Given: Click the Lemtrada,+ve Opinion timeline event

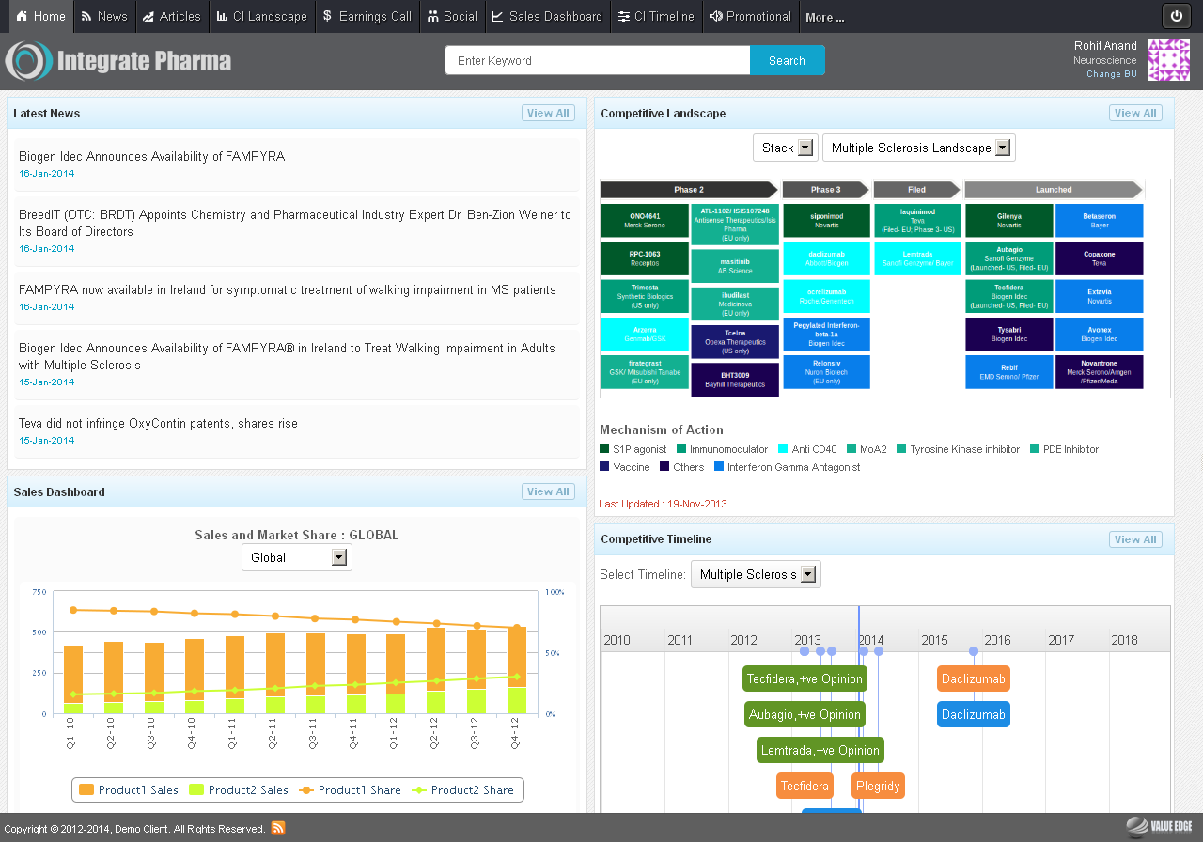Looking at the screenshot, I should (820, 750).
